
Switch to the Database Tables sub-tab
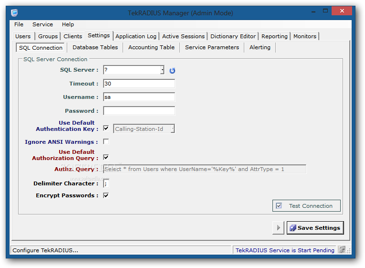(x=95, y=47)
